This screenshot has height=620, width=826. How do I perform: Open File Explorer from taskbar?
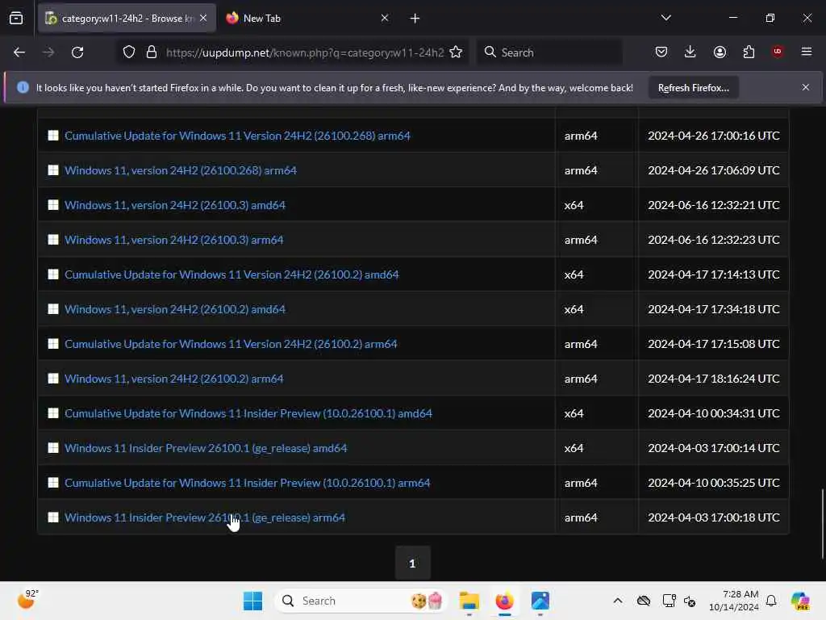click(x=469, y=601)
